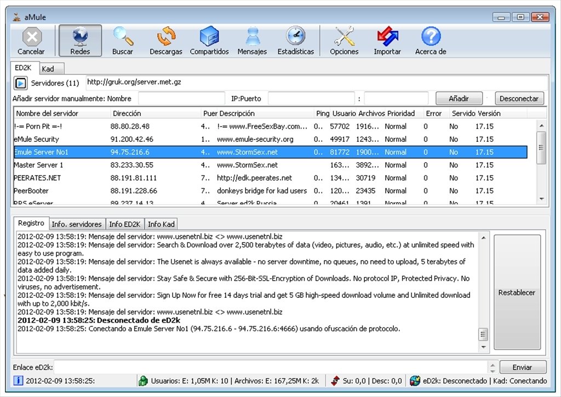Click the info icon in status bar
561x397 pixels.
coord(18,381)
